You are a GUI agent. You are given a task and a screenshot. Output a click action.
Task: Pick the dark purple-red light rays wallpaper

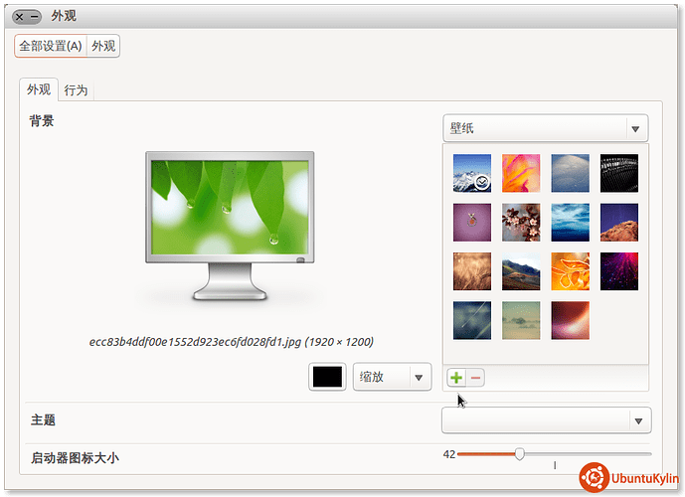pos(619,271)
